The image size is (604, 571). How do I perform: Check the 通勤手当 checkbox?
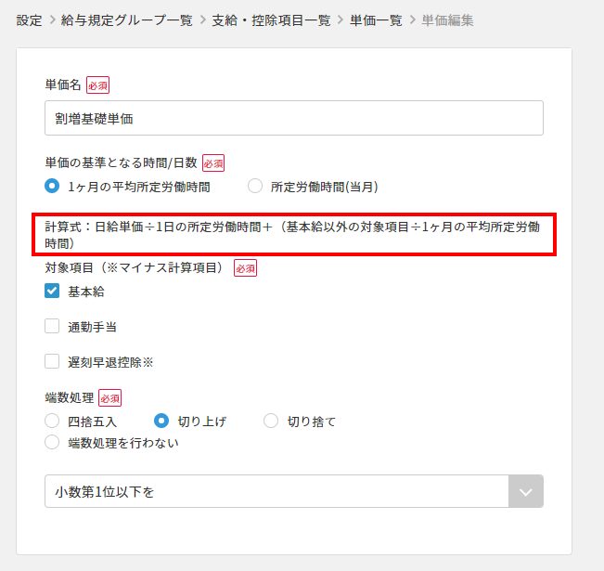(x=53, y=327)
